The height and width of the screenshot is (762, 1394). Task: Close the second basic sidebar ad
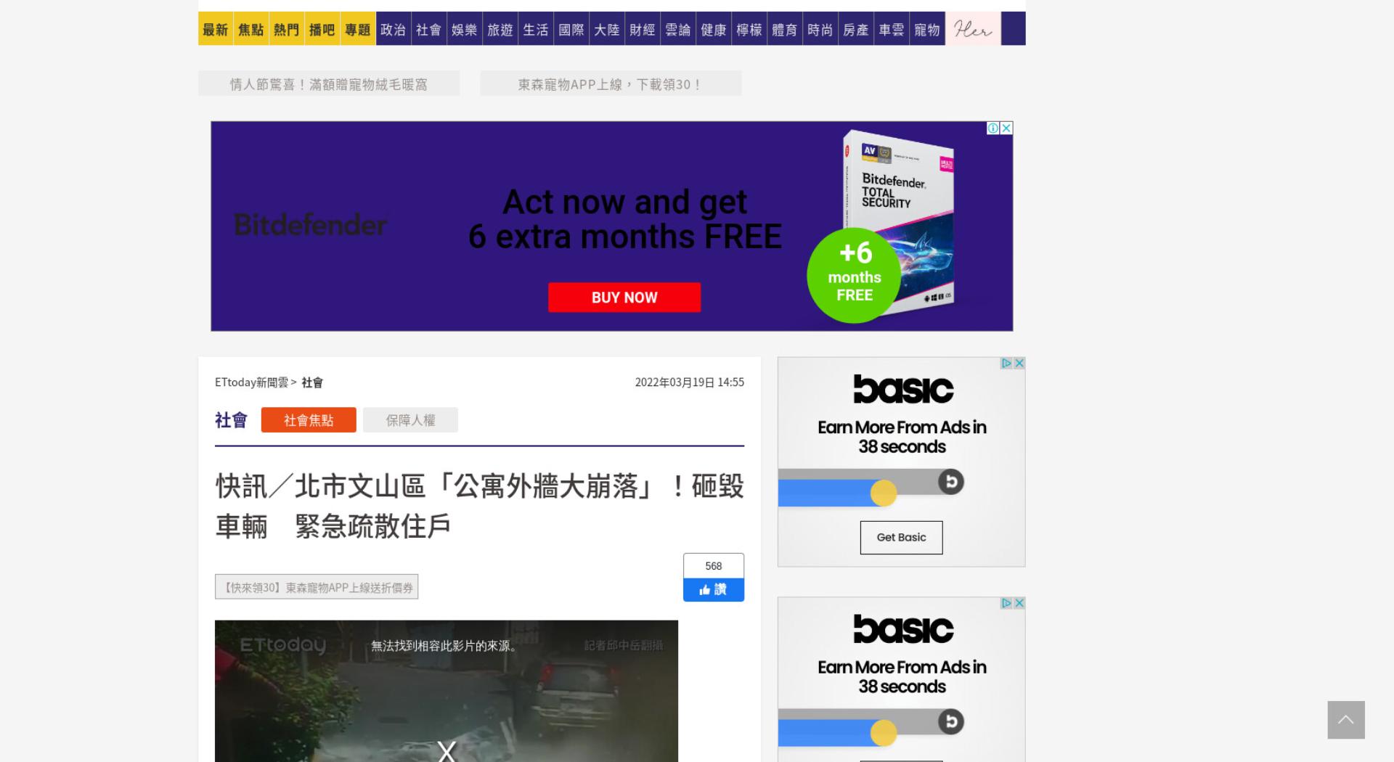[1019, 603]
